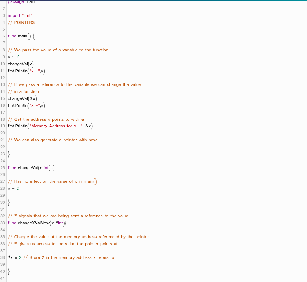Click the func changeXValNow(x *int){ declaration
This screenshot has width=307, height=282.
pos(37,223)
